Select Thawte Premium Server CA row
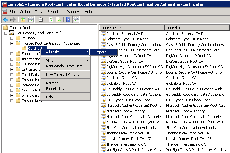Viewport: 230px width, 153px height. [x=164, y=133]
